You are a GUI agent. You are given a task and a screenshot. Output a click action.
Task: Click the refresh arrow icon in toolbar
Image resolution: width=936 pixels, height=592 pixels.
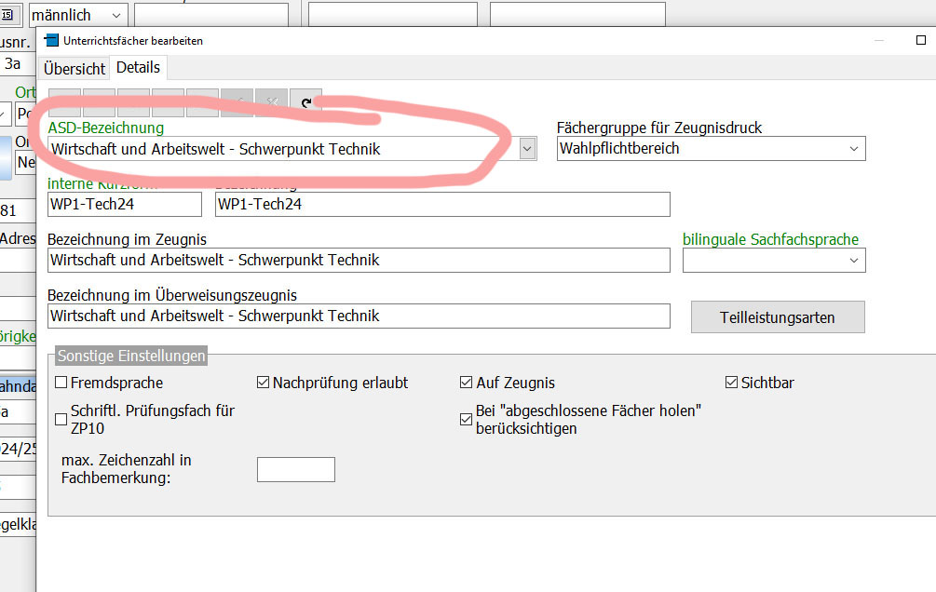305,102
